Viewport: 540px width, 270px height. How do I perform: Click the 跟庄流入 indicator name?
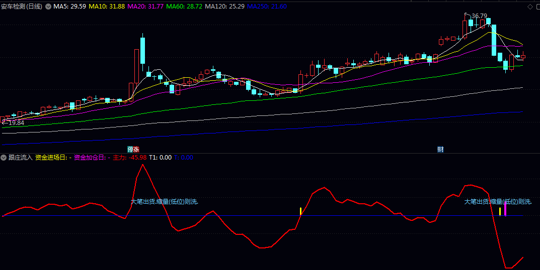click(x=20, y=158)
